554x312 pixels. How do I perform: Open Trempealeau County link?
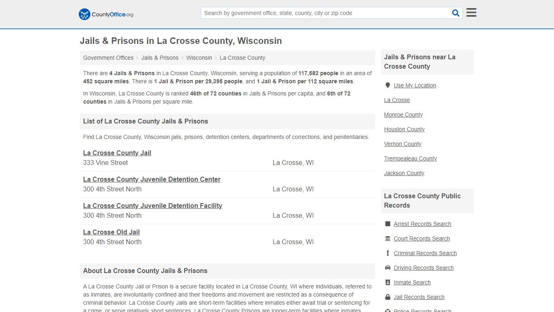tap(410, 158)
